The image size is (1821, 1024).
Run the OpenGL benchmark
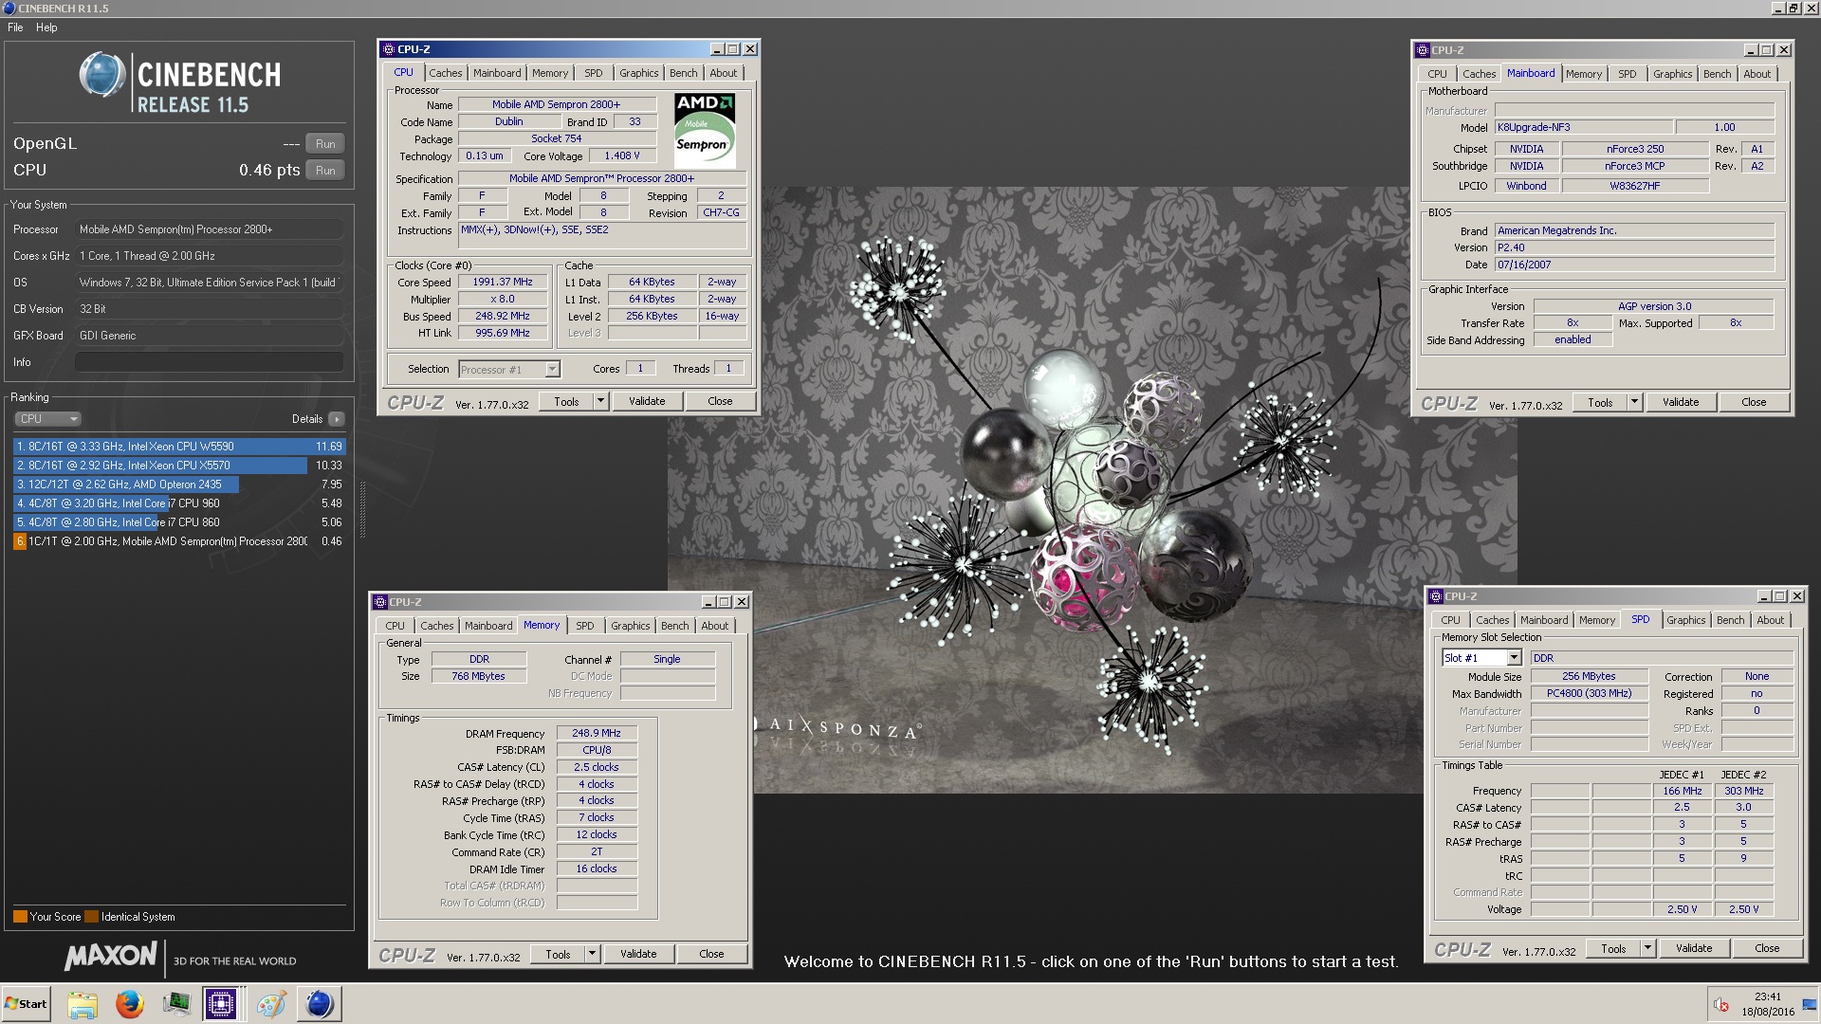(x=325, y=144)
